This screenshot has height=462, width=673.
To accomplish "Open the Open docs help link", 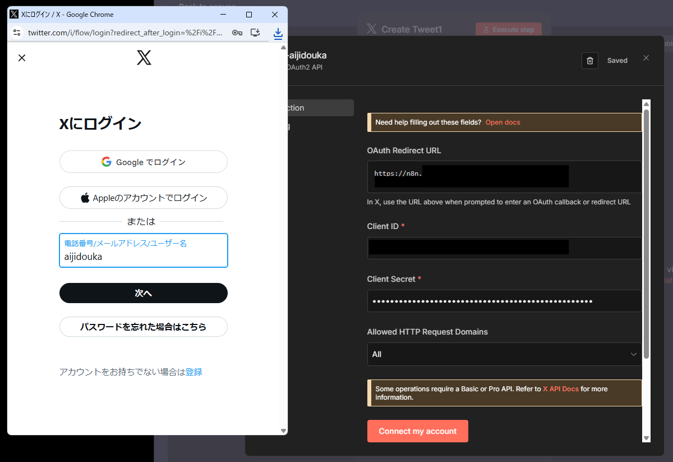I will (503, 122).
